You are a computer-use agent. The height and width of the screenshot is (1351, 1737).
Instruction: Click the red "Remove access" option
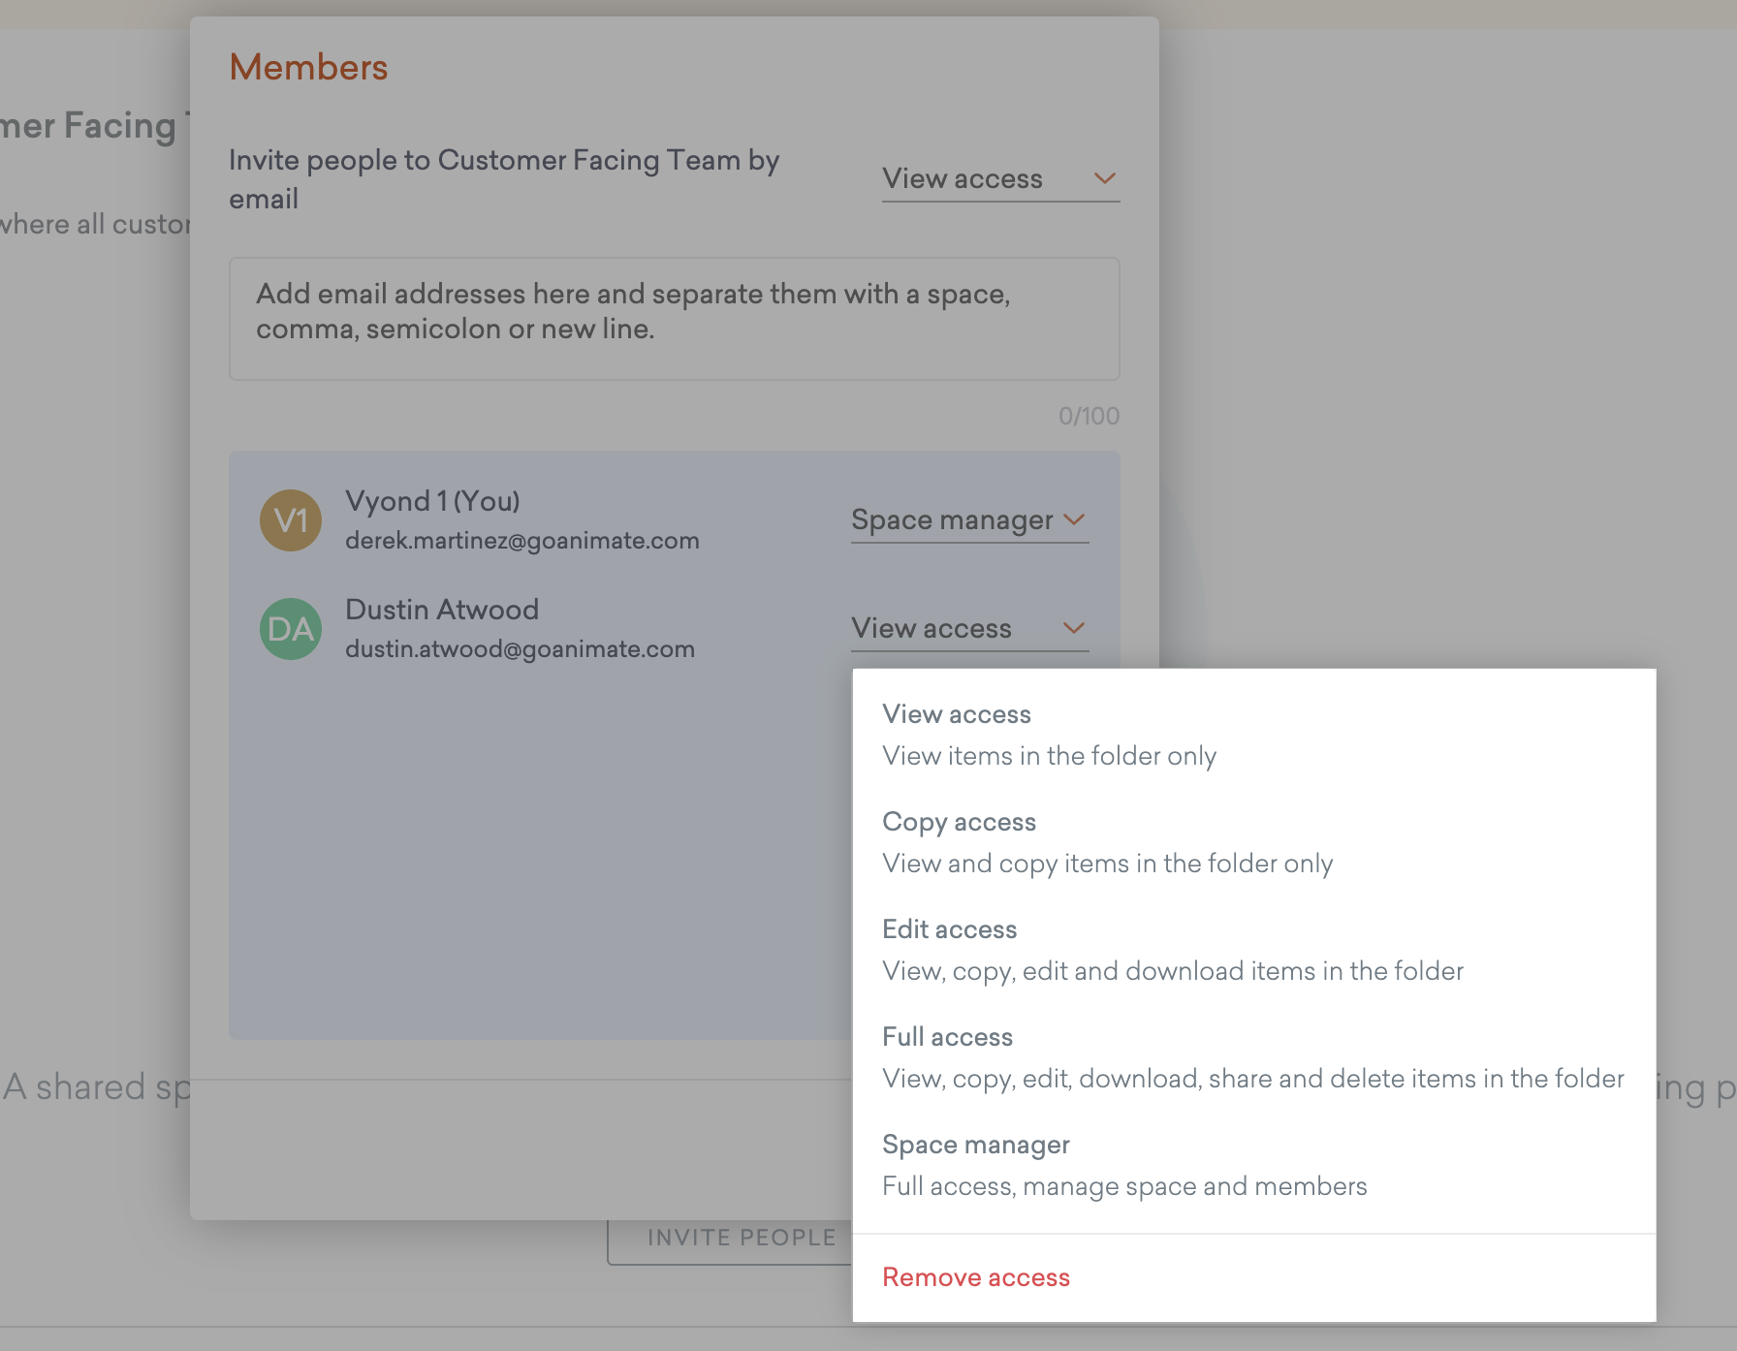coord(976,1277)
